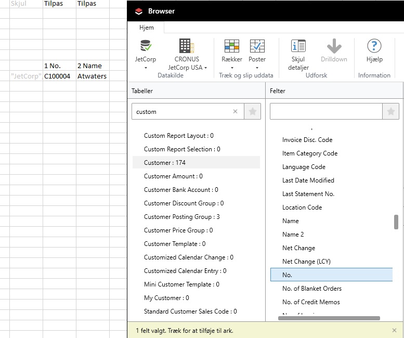Select table Customer Price Group : 0
Image resolution: width=404 pixels, height=338 pixels.
(x=178, y=230)
